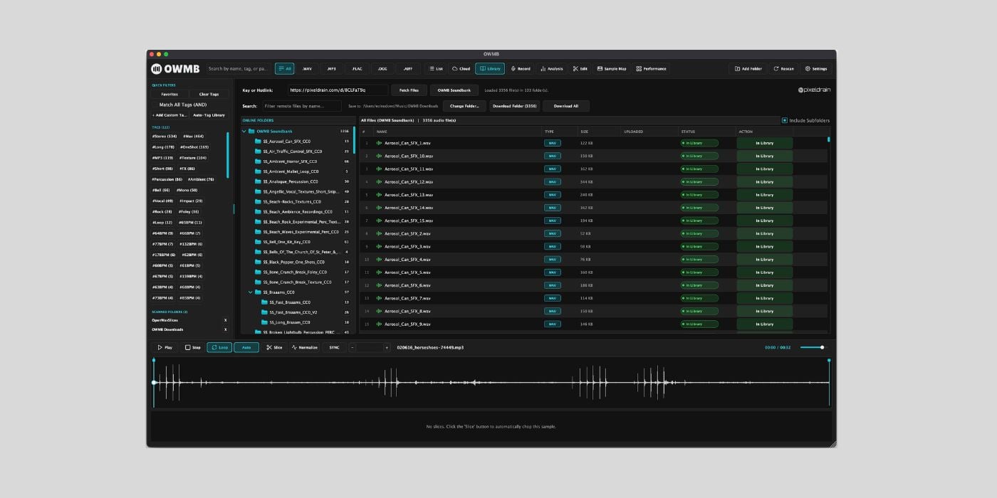Click Download Folder (3356)
Image resolution: width=997 pixels, height=498 pixels.
(515, 106)
